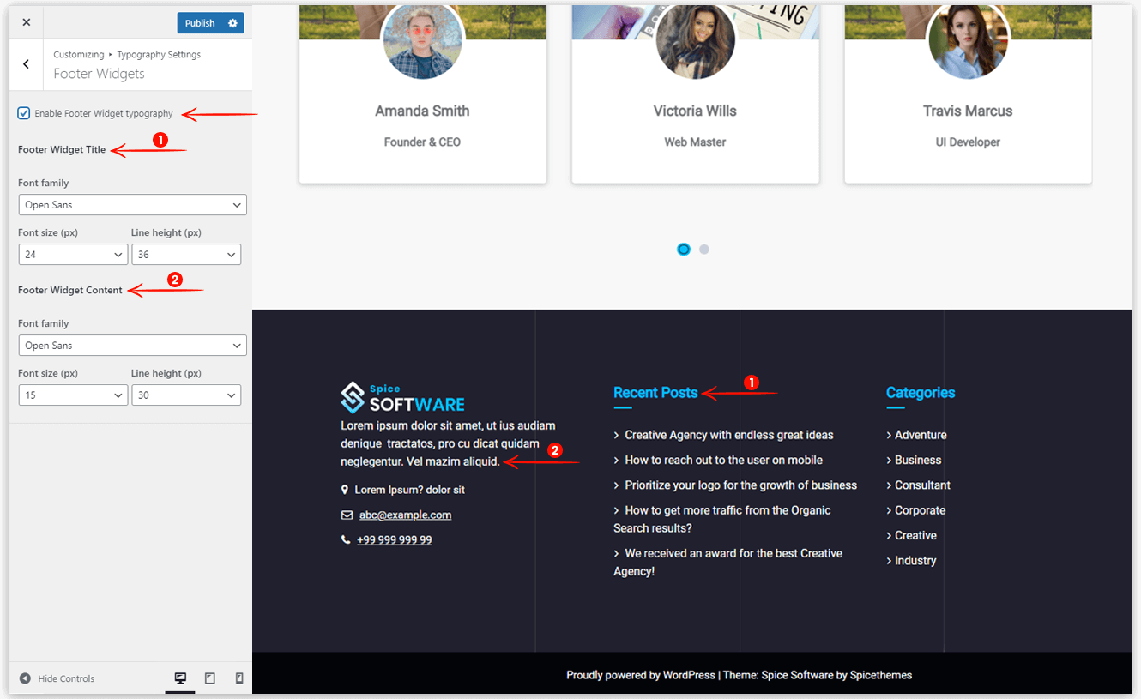Click the phone icon in footer
1141x699 pixels.
pyautogui.click(x=346, y=540)
